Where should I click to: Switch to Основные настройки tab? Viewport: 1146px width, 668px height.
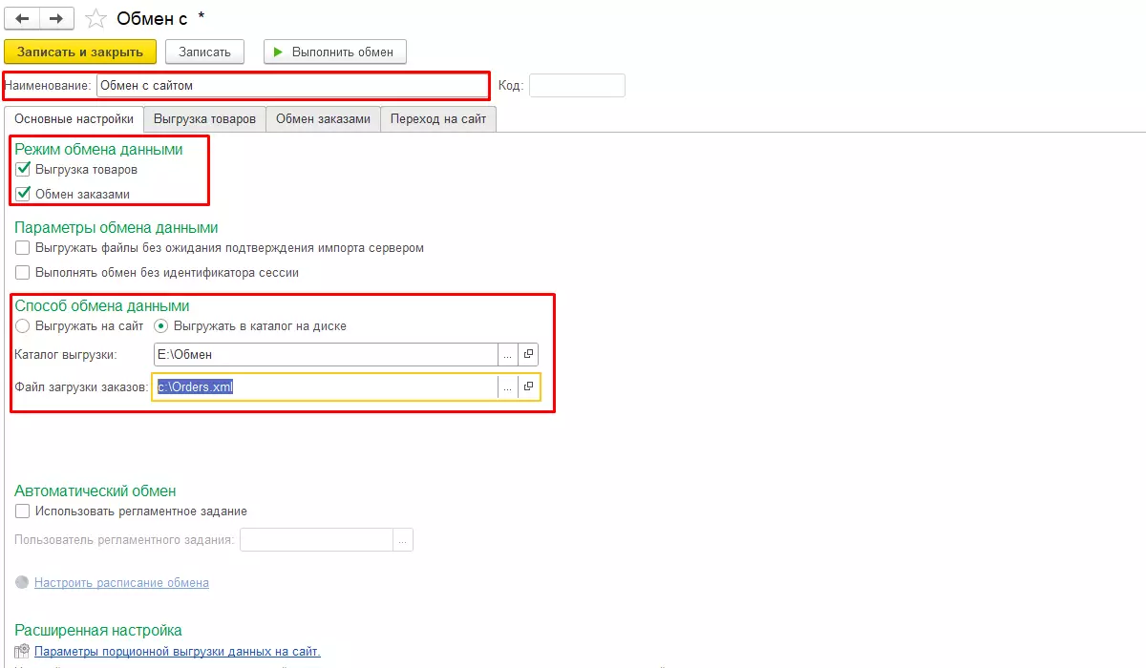74,119
